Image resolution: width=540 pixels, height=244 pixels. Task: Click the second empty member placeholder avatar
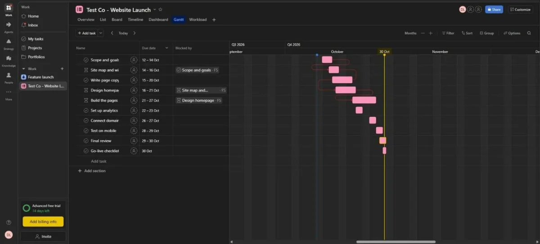point(478,9)
